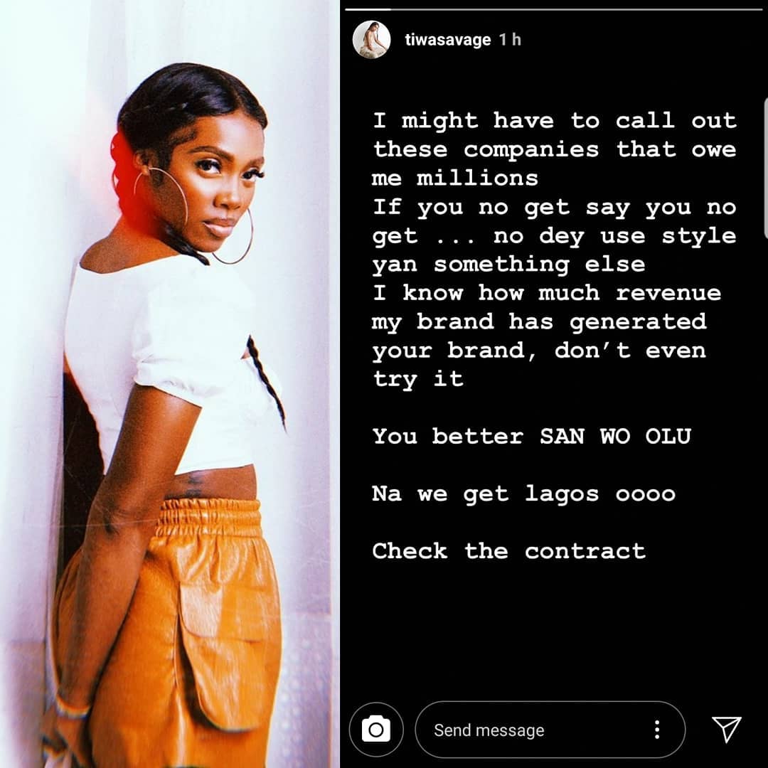Tap the 'Na we get lagos oooo' line
Screen dimensions: 768x768
524,494
